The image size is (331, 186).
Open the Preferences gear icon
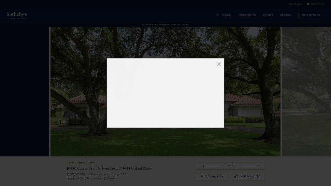tap(308, 4)
